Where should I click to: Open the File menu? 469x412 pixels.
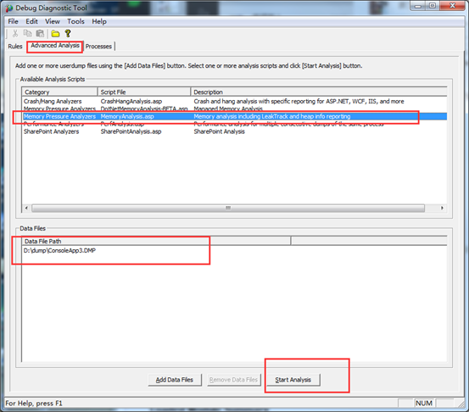pyautogui.click(x=13, y=21)
